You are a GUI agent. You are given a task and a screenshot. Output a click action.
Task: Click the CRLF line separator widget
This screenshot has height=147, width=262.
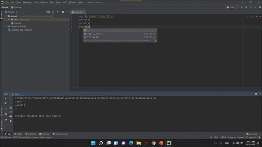216,138
